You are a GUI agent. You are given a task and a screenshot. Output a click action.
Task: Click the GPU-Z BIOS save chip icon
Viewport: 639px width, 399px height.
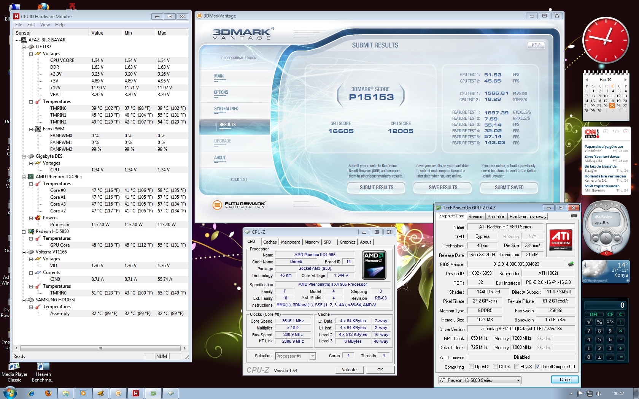click(x=571, y=264)
